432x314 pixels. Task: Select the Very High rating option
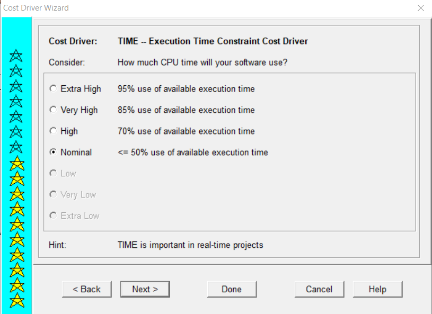53,110
